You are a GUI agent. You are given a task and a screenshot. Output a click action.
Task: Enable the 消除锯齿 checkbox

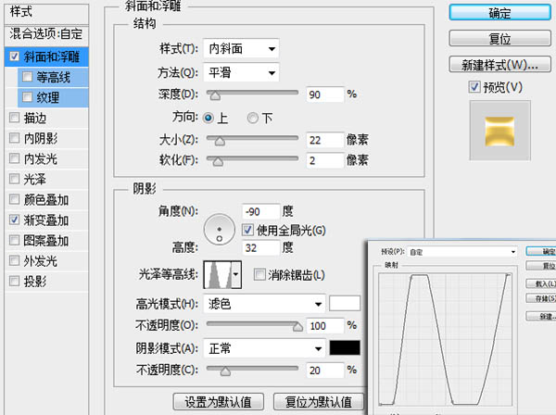pos(259,274)
